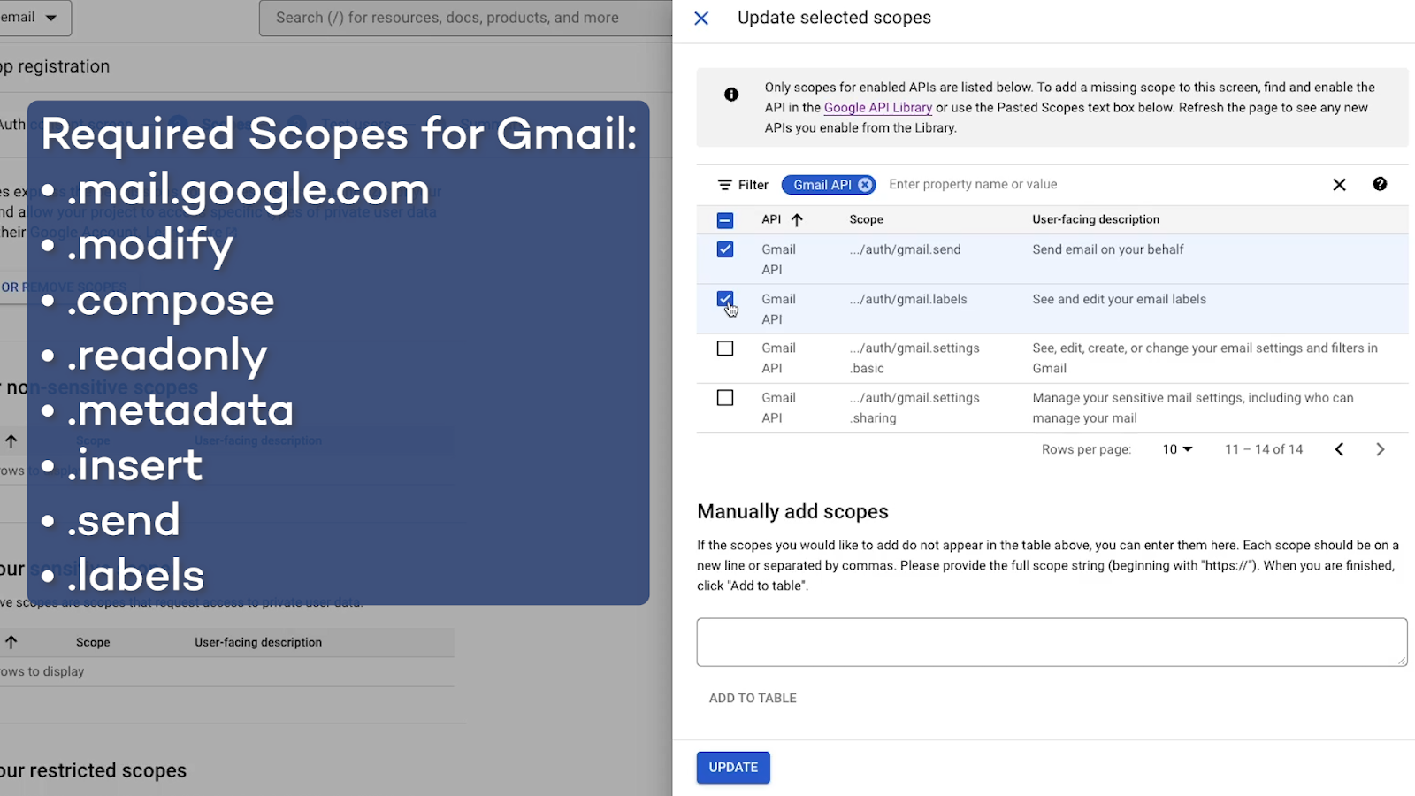1415x796 pixels.
Task: Go to the previous page of scopes
Action: tap(1339, 449)
